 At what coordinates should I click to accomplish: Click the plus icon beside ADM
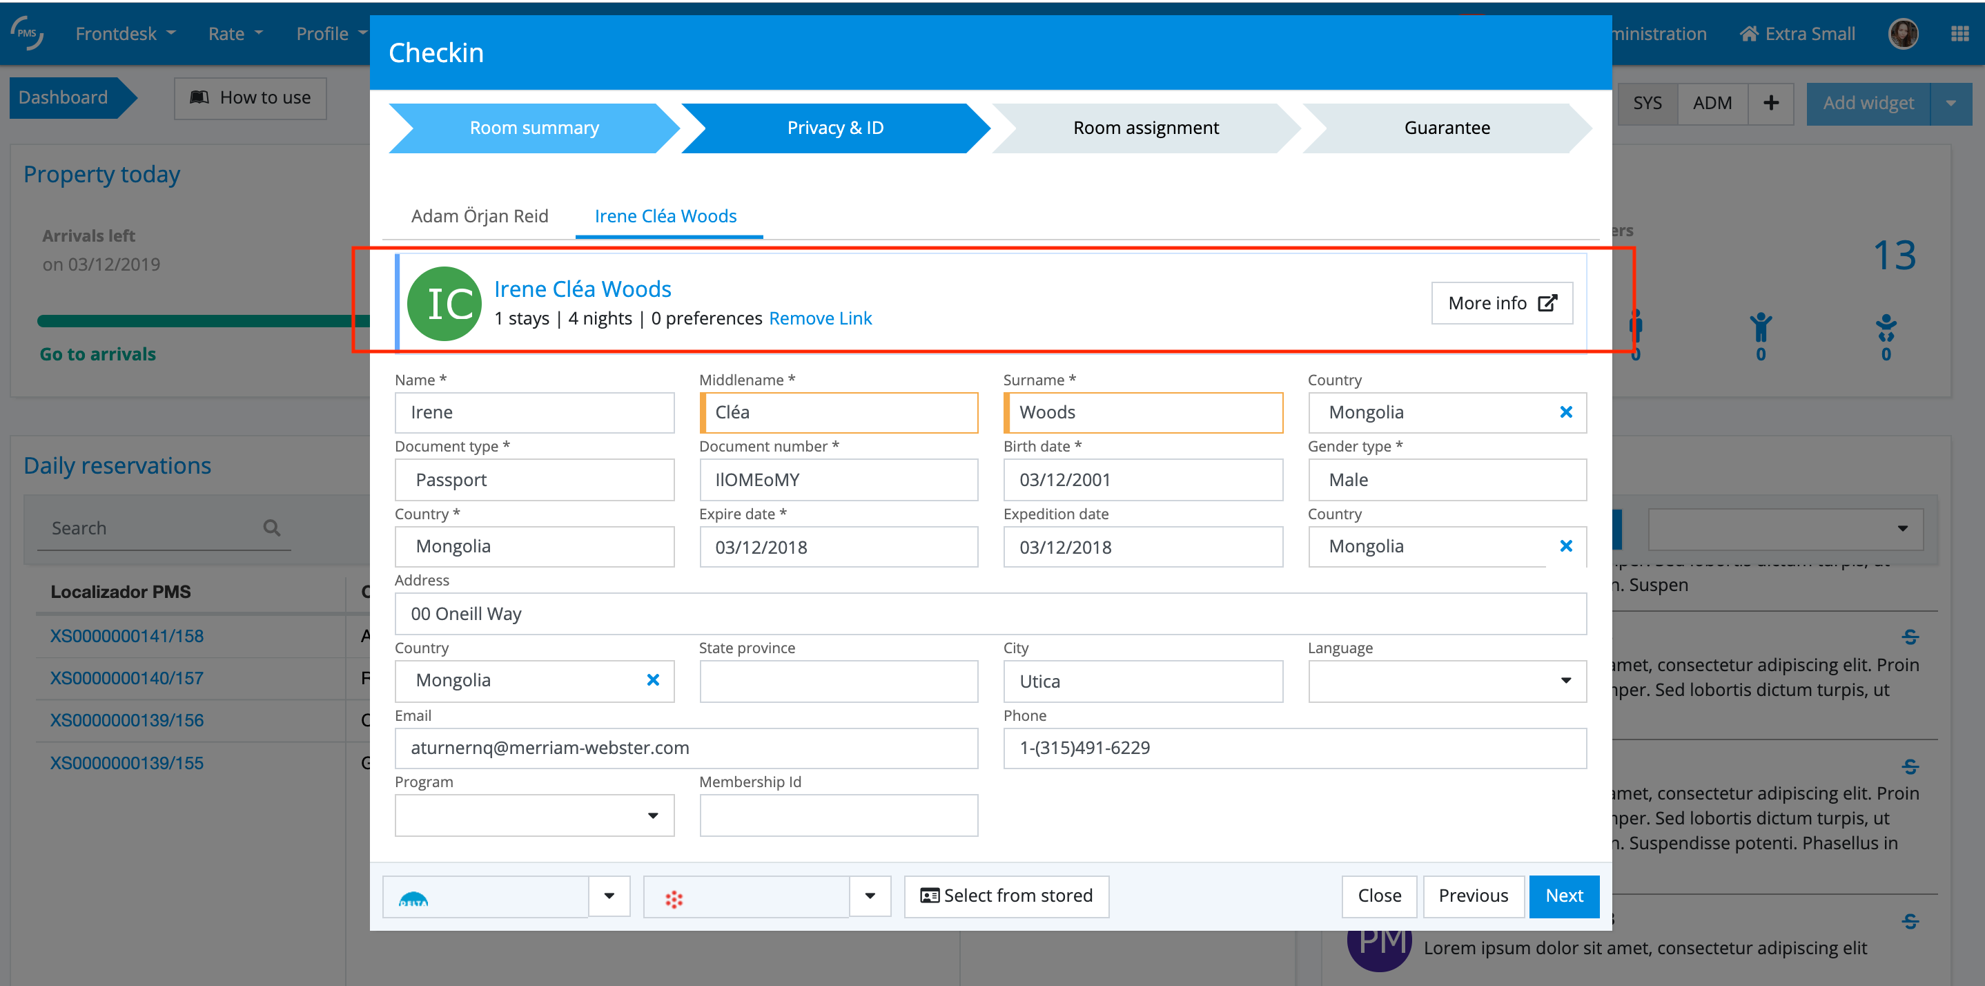[1770, 102]
